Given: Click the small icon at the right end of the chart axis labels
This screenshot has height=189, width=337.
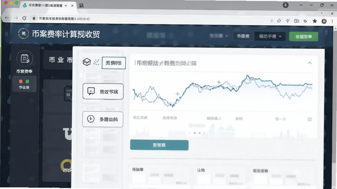Looking at the screenshot, I should click(310, 119).
